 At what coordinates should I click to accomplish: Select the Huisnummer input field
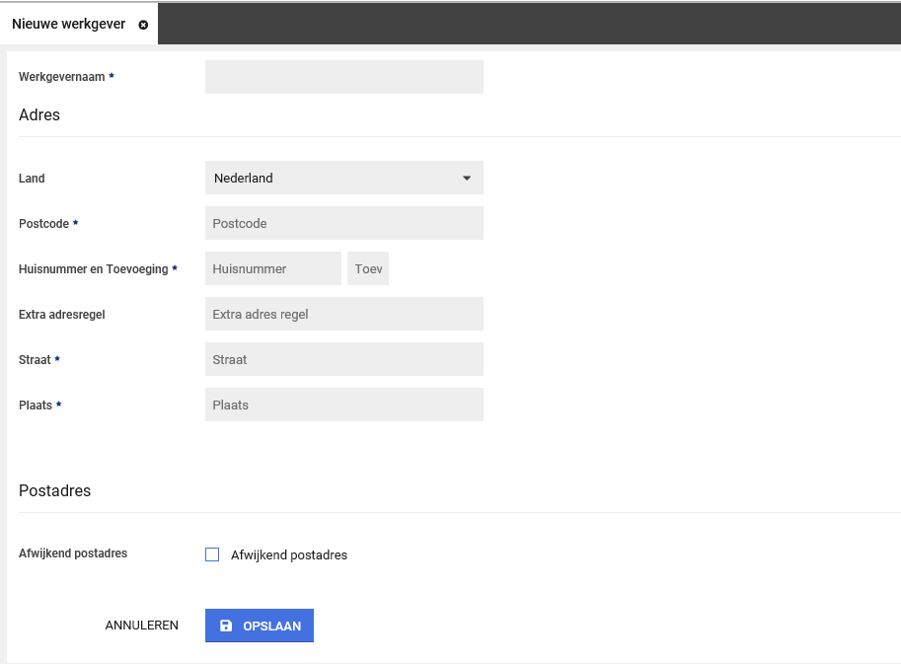pos(272,268)
